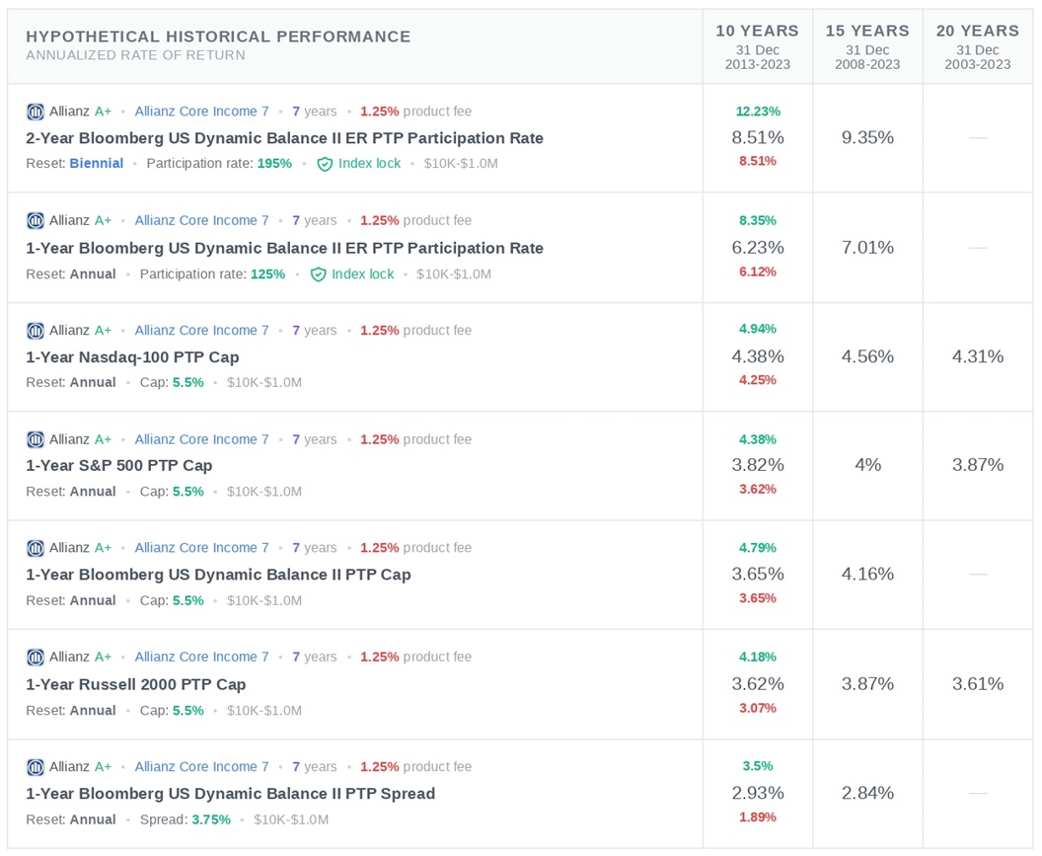Click the 2-Year Bloomberg US Dynamic Balance II ER title

click(x=284, y=138)
